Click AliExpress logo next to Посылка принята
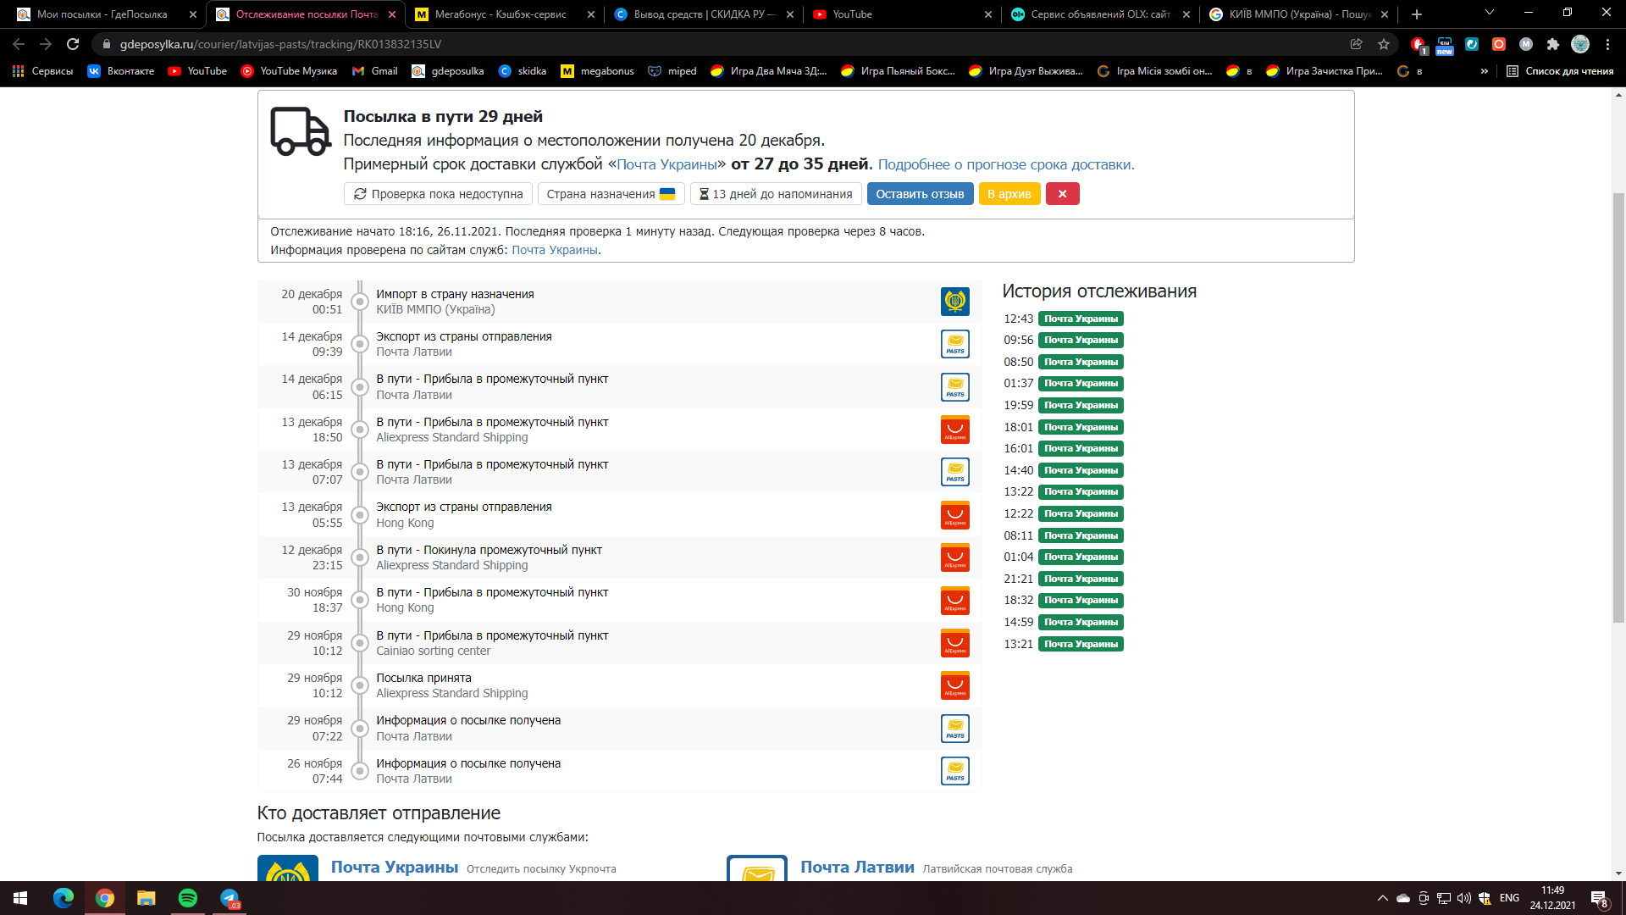 click(955, 685)
